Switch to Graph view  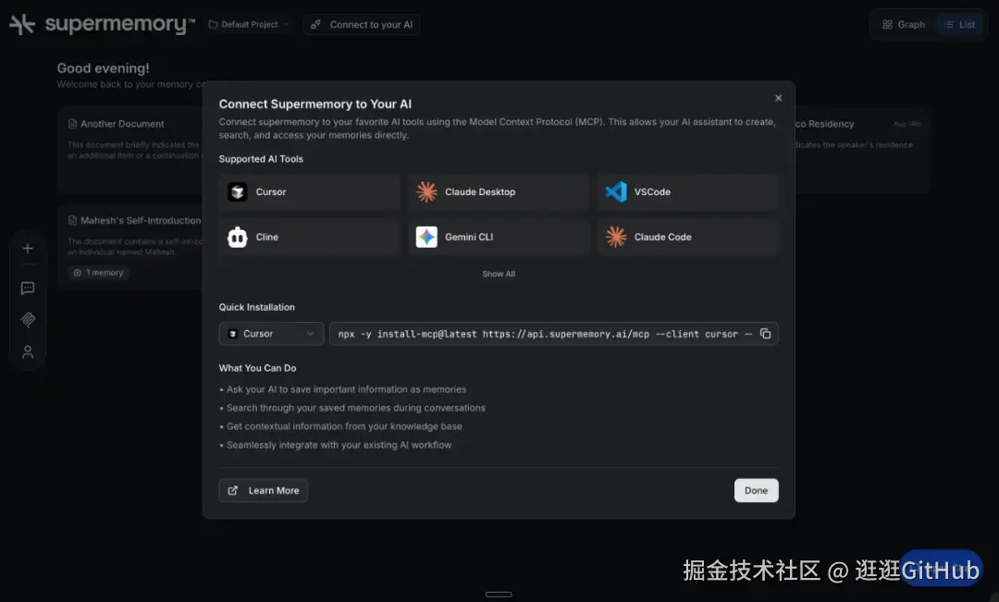click(x=903, y=24)
